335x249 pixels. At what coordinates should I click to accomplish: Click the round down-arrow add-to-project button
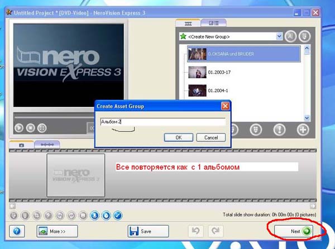pyautogui.click(x=256, y=130)
